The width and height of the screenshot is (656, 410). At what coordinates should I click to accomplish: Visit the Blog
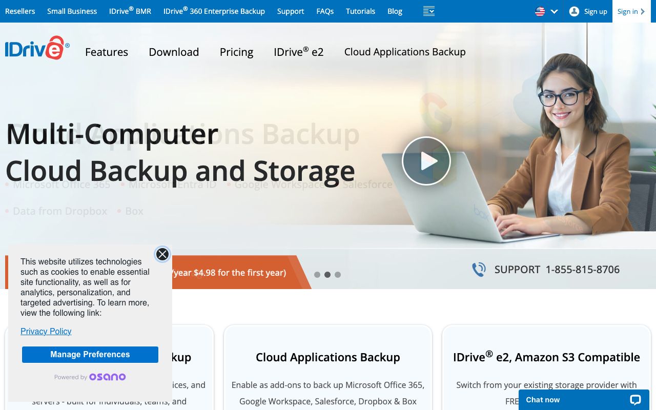(x=395, y=11)
